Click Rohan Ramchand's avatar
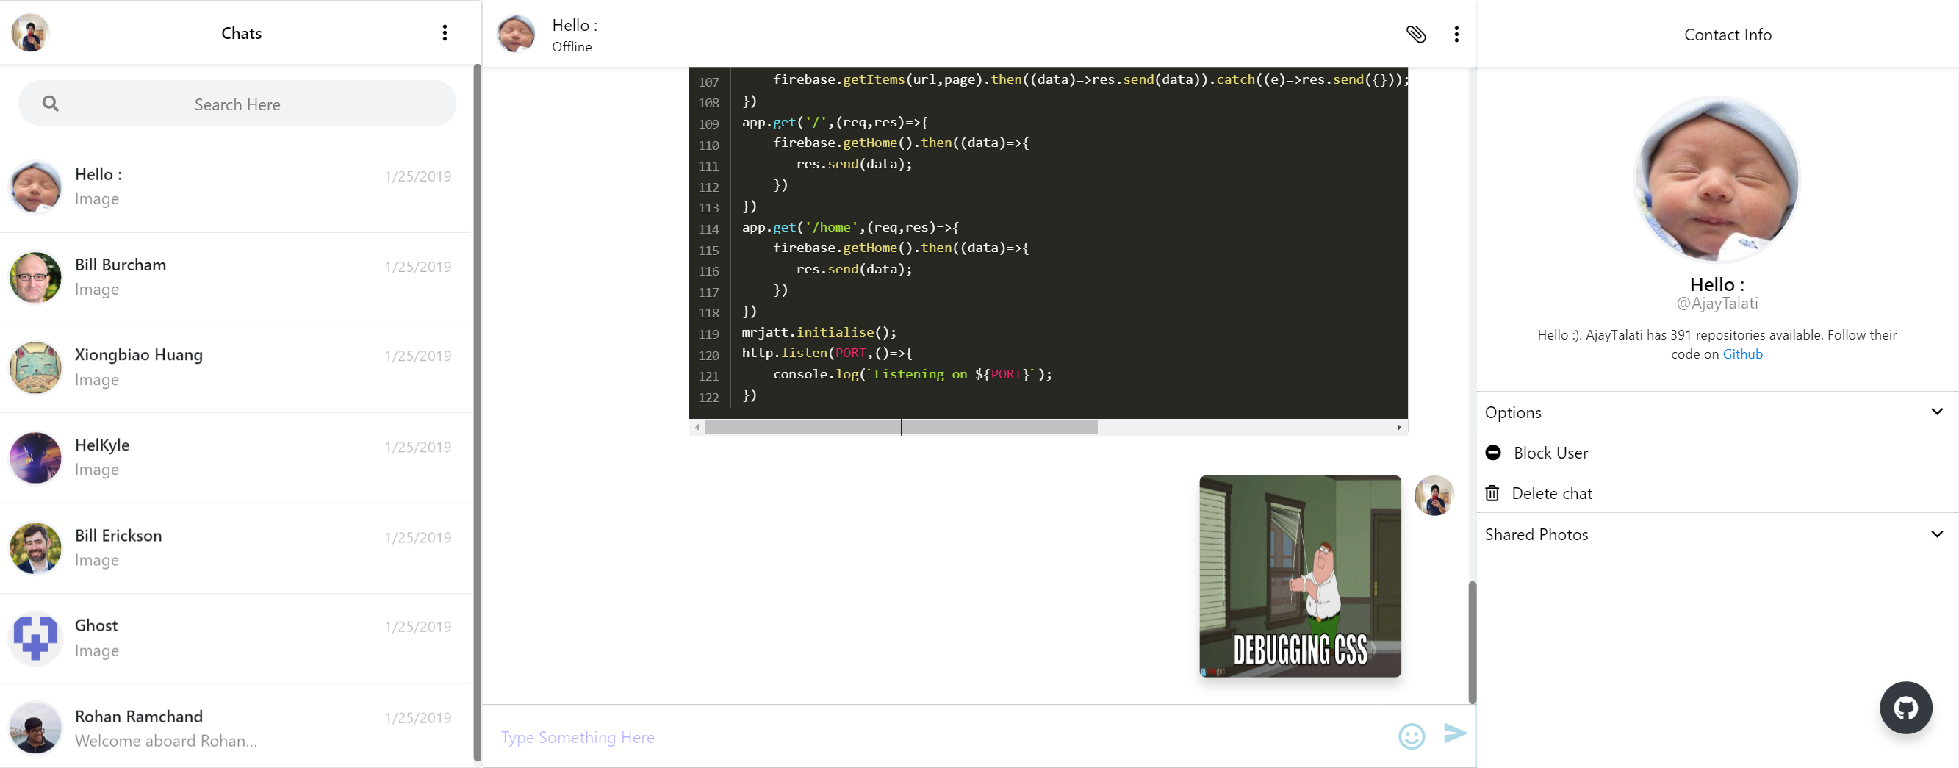This screenshot has height=768, width=1959. pyautogui.click(x=35, y=728)
